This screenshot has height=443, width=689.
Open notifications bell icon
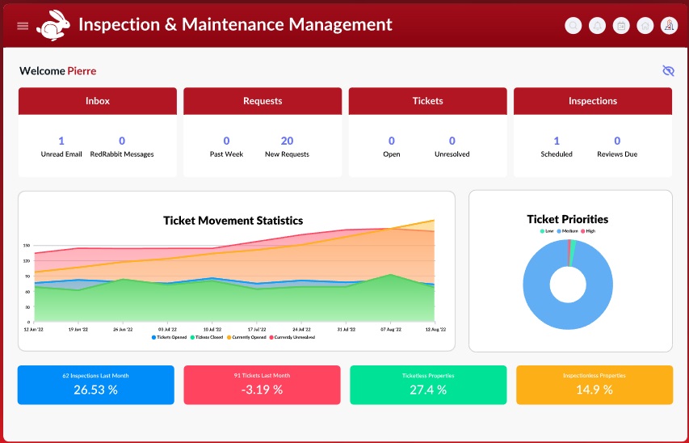click(x=597, y=26)
